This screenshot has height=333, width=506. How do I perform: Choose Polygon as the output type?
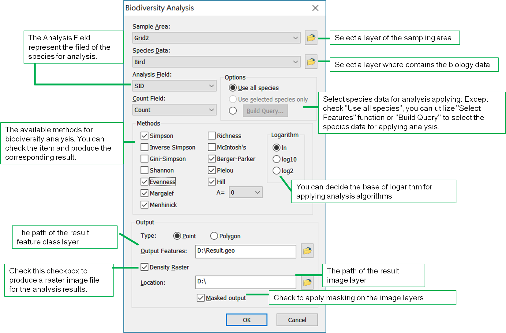click(x=214, y=236)
